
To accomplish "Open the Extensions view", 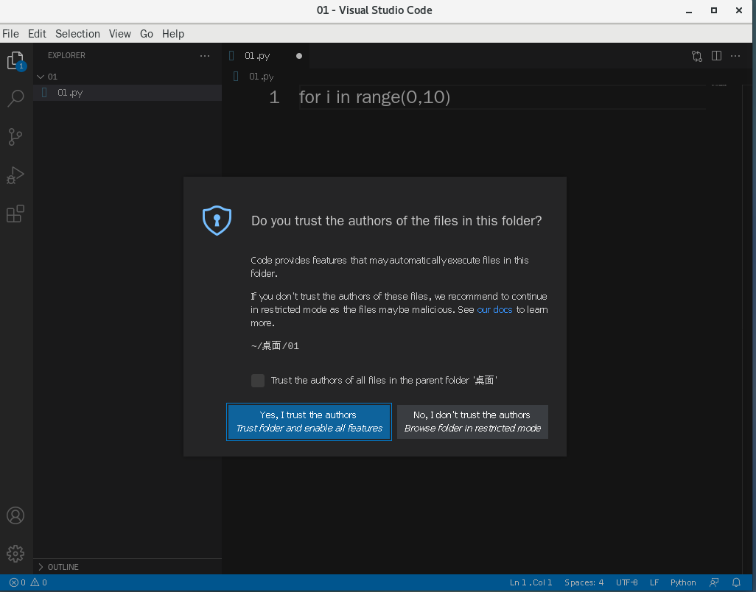I will tap(15, 214).
